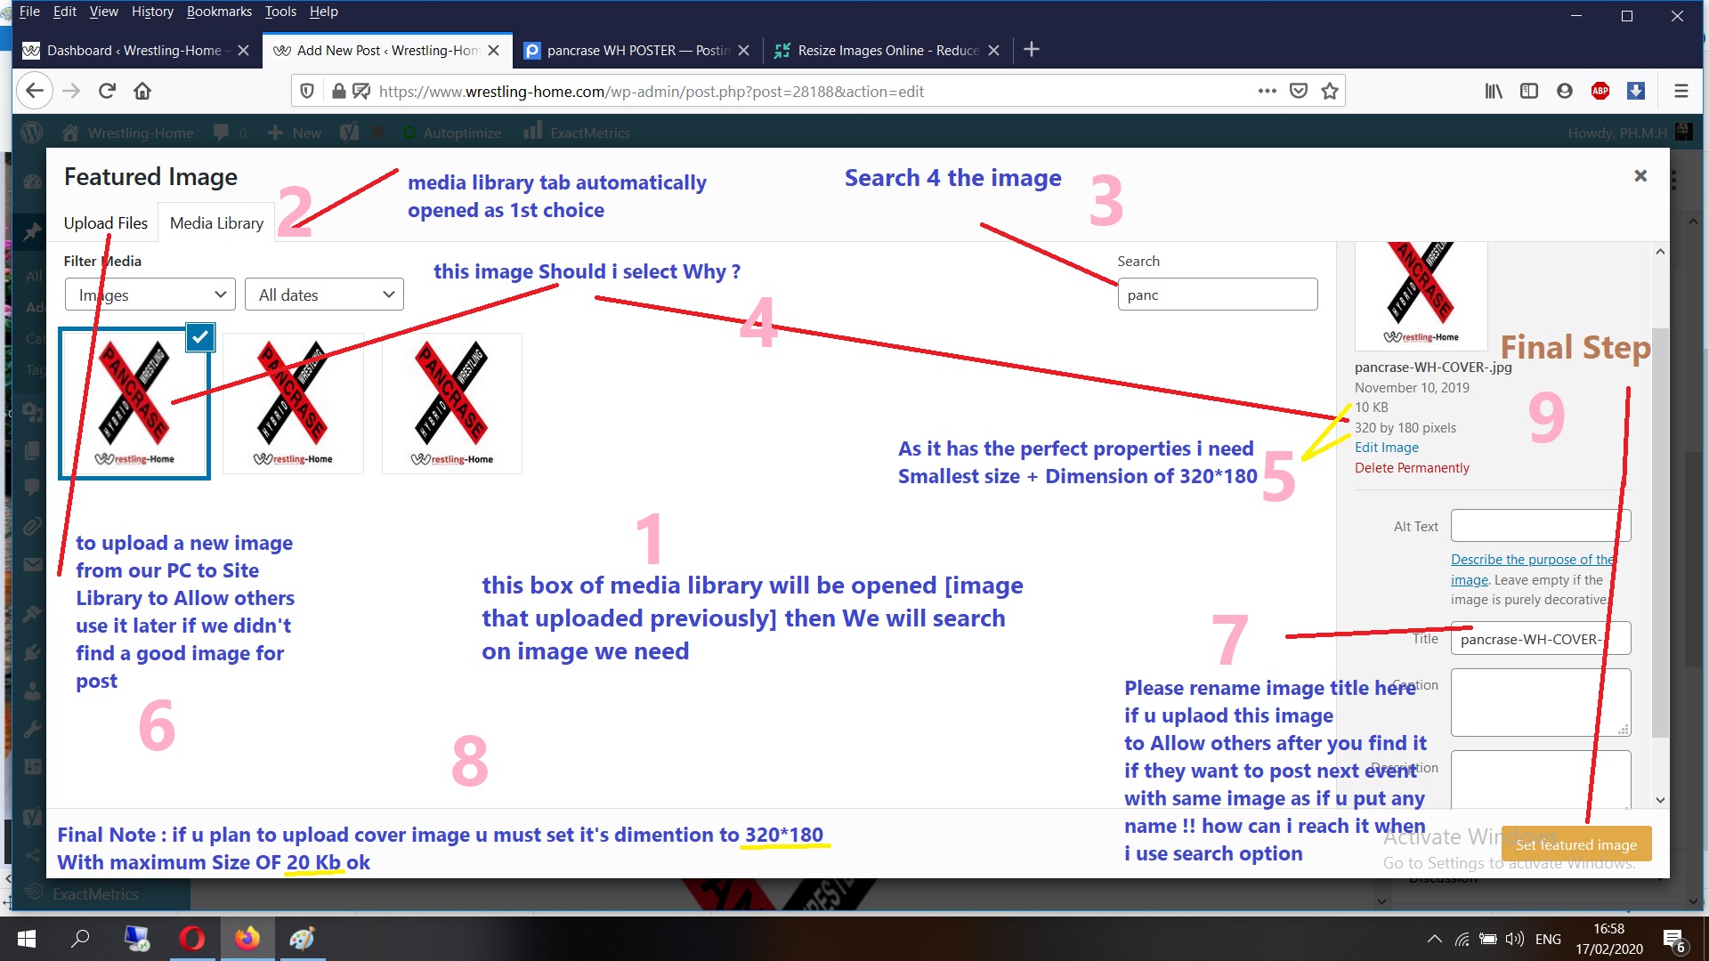Open the Firefox account icon
The height and width of the screenshot is (961, 1709).
pyautogui.click(x=1565, y=91)
